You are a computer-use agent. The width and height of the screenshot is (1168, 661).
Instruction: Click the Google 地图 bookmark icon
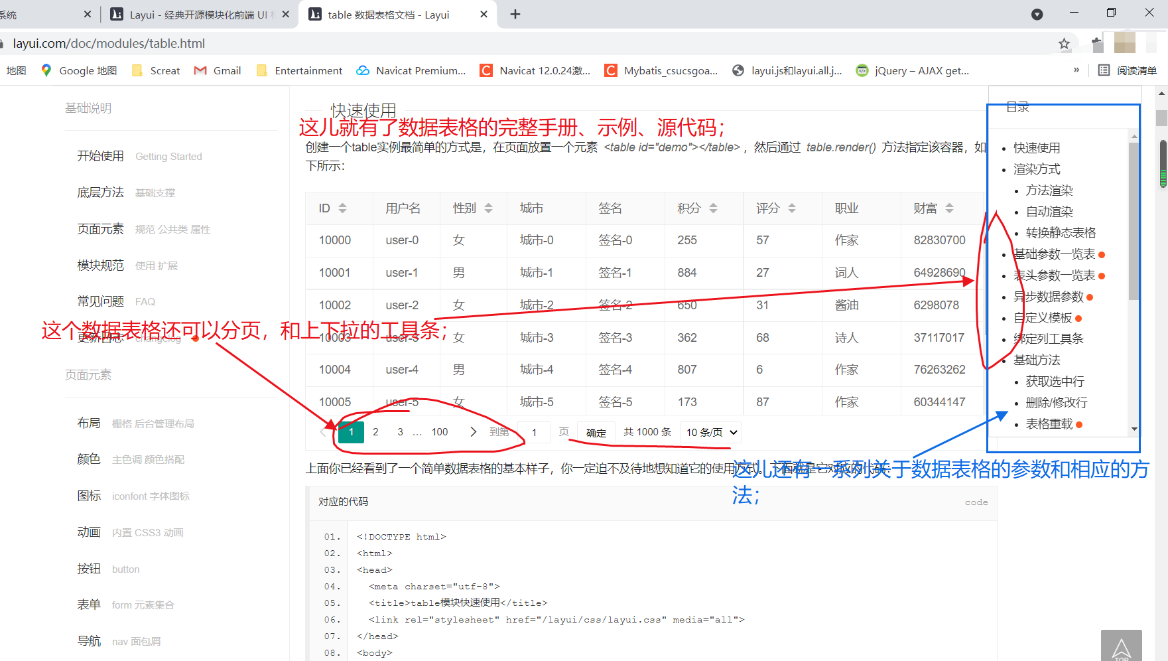tap(46, 70)
